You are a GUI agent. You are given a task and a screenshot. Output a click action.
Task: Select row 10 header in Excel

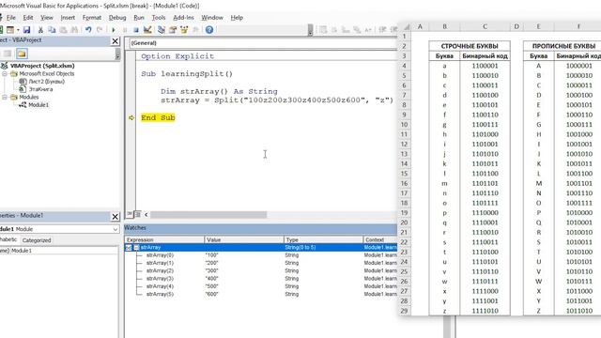click(x=405, y=125)
